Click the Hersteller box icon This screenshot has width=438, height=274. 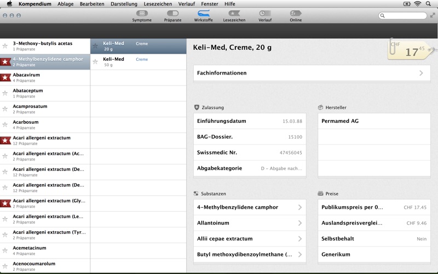[x=320, y=107]
